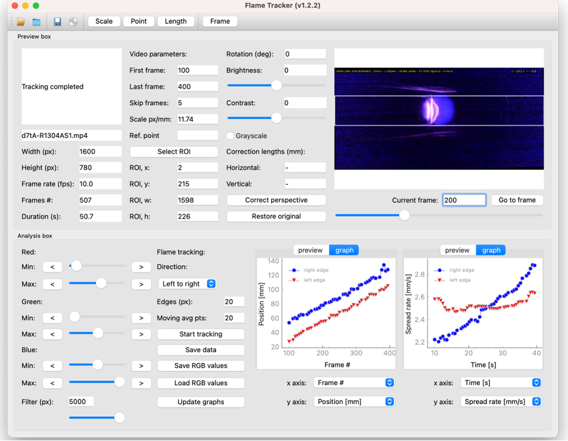Increase Red Max with the > button
568x441 pixels.
141,285
